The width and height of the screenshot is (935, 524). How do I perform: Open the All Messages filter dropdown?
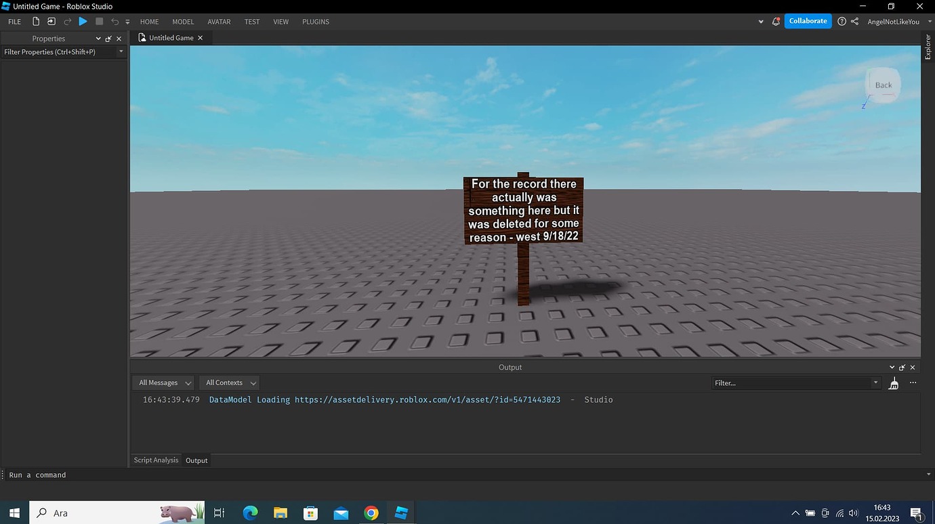click(165, 383)
